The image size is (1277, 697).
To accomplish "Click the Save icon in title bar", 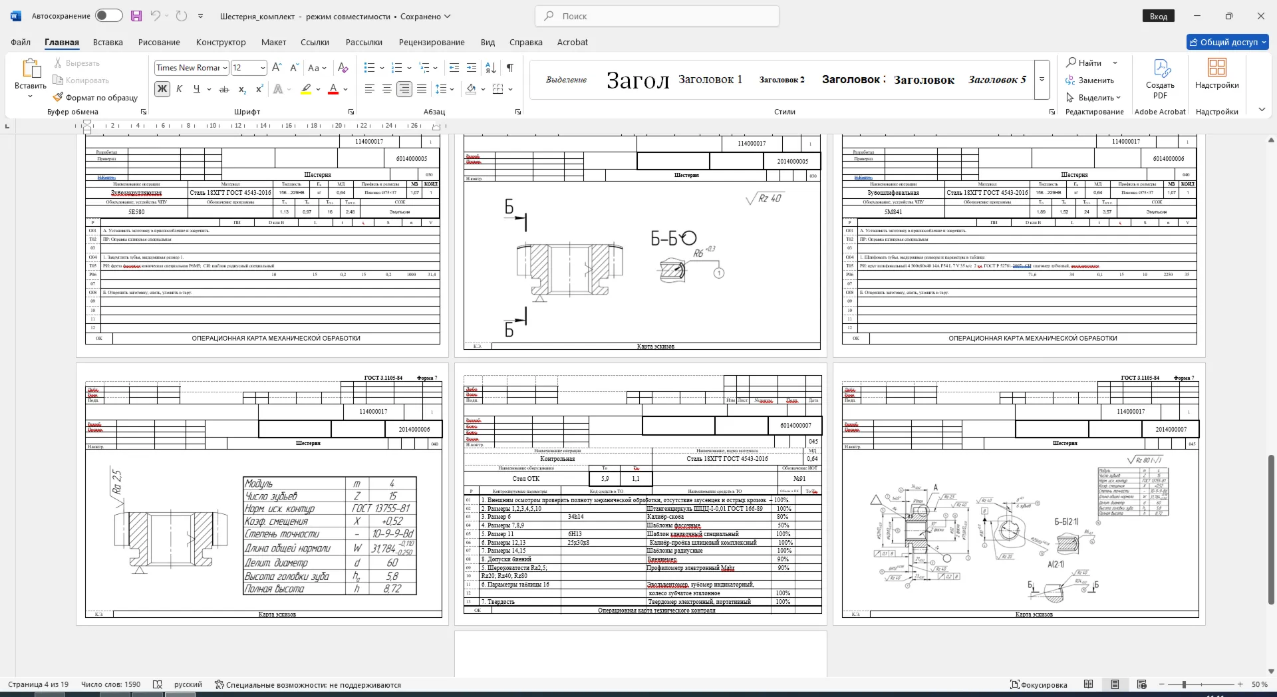I will point(136,16).
